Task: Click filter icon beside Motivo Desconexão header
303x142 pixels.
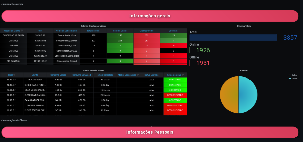Action: [x=138, y=75]
